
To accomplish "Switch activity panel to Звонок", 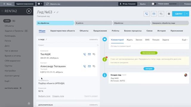I will [139, 40].
